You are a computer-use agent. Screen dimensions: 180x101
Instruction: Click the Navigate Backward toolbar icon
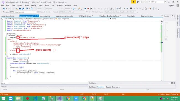(x=4, y=9)
